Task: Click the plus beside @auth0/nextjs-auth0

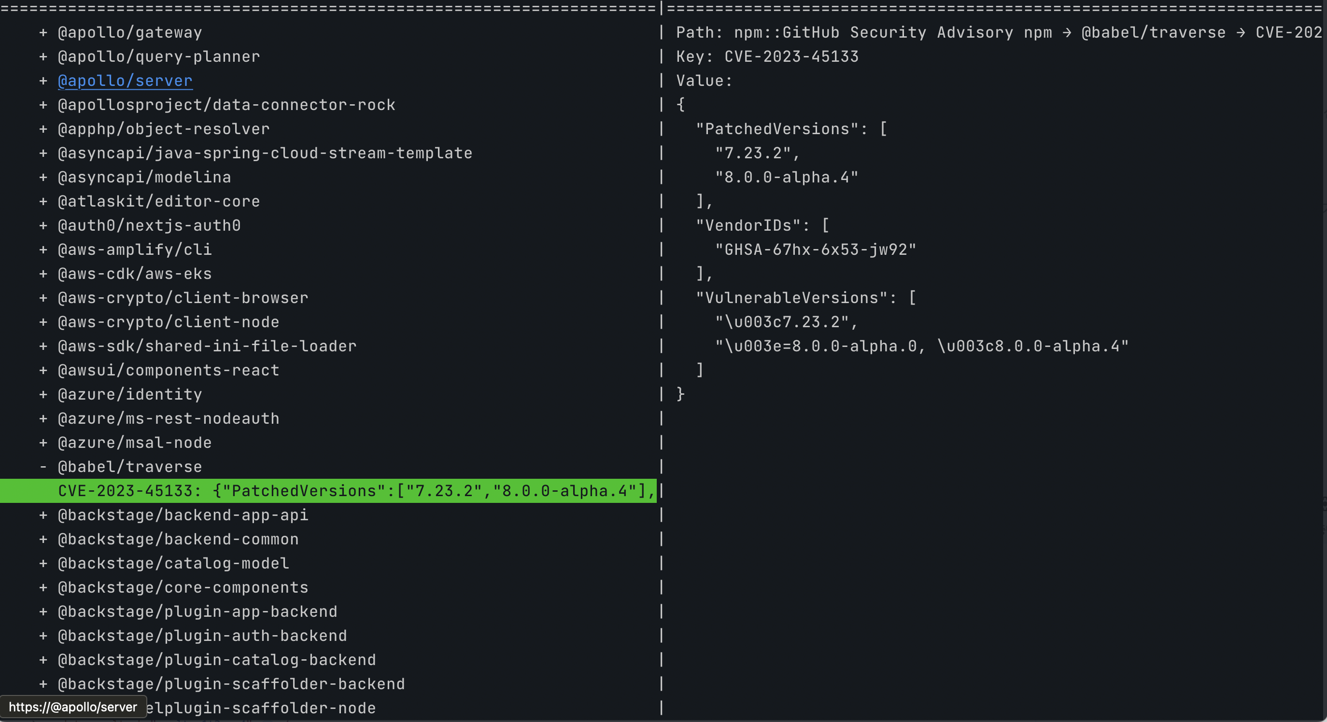Action: coord(43,225)
